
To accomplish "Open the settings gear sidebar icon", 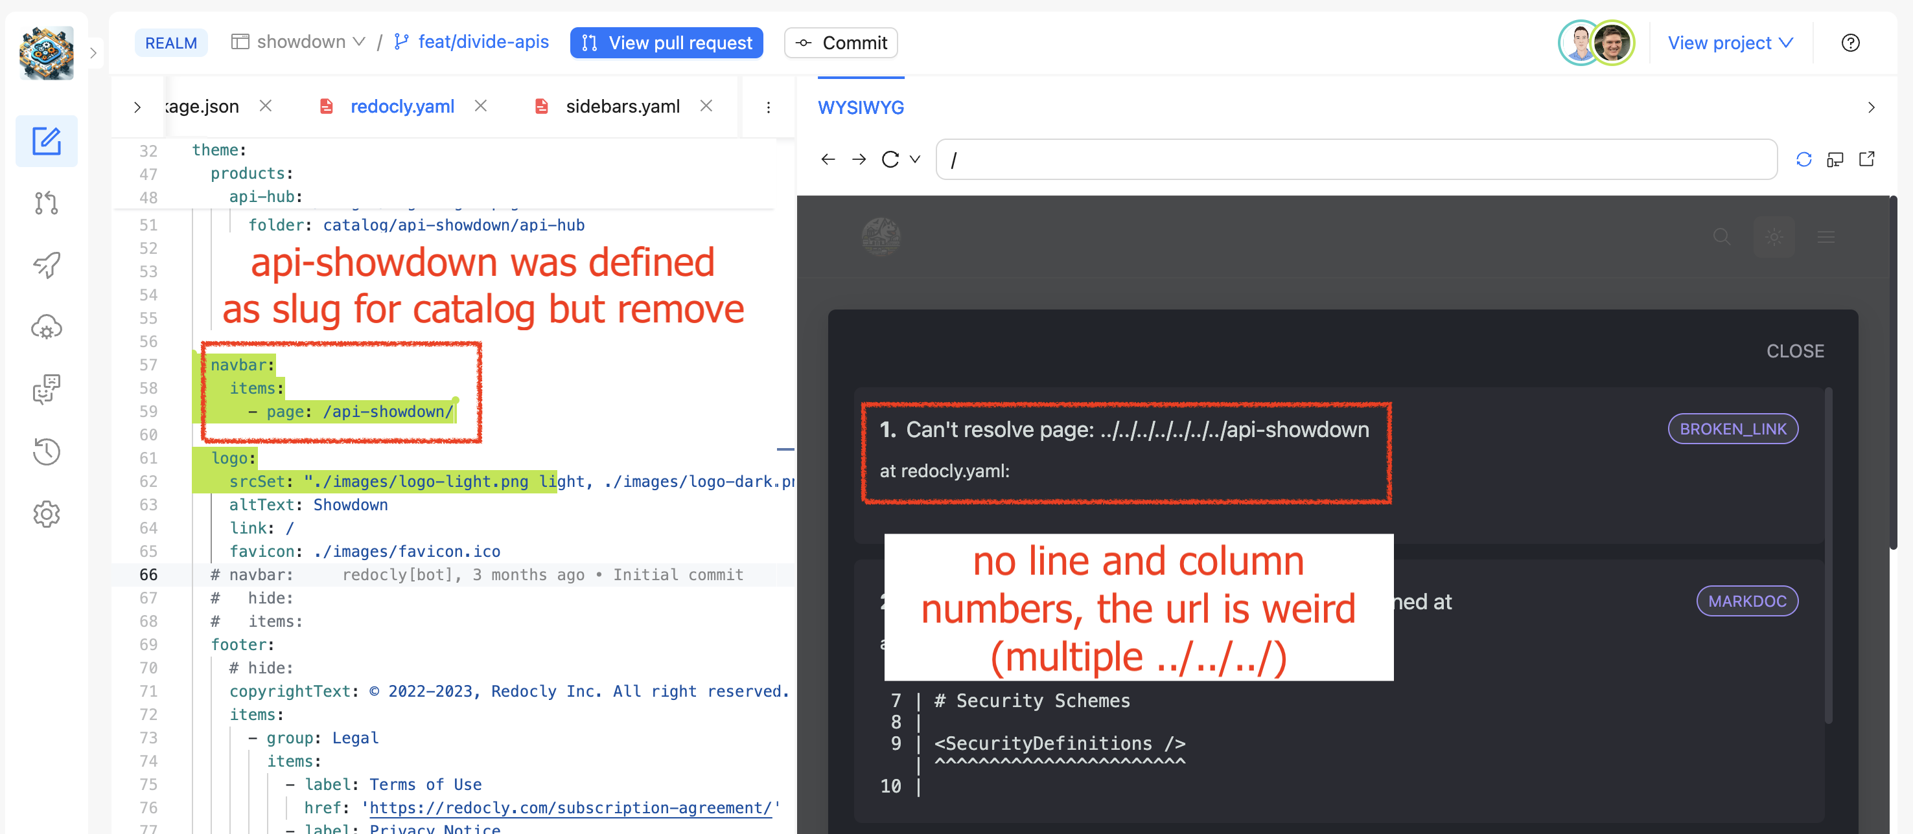I will tap(46, 514).
